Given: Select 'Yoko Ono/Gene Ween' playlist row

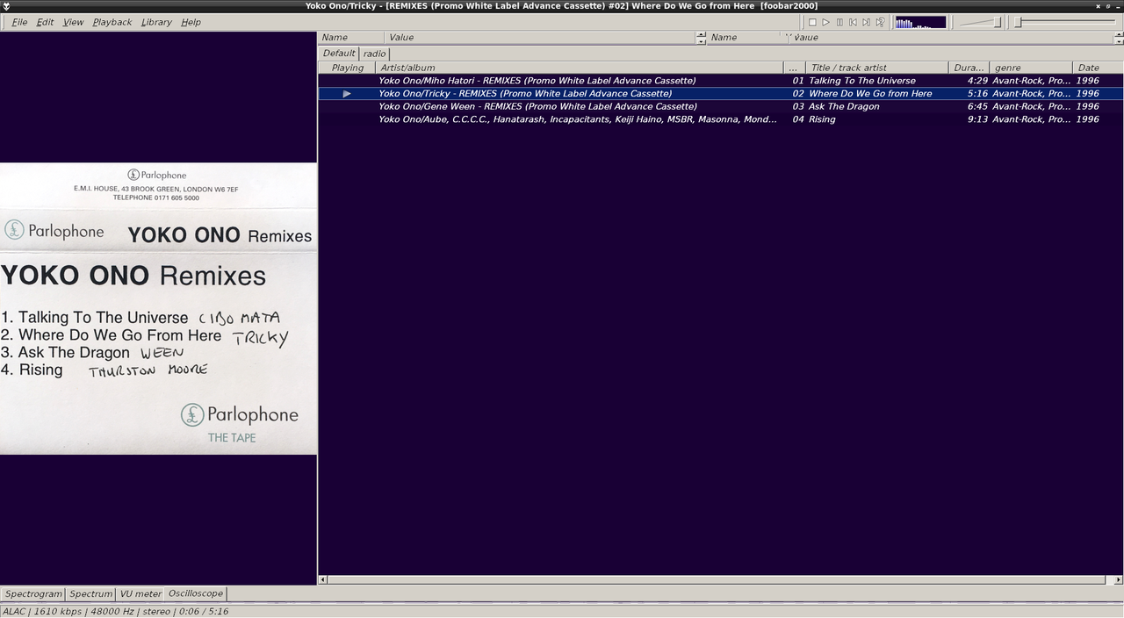Looking at the screenshot, I should tap(720, 106).
